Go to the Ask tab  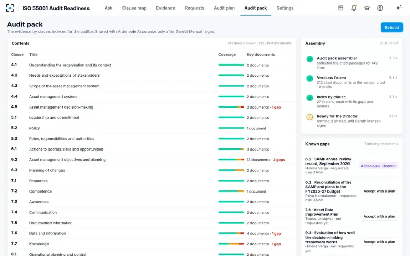coord(108,8)
